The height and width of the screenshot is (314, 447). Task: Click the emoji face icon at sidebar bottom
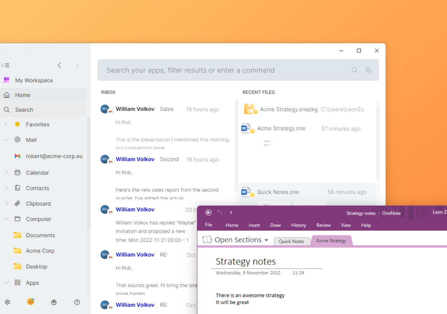pos(31,302)
